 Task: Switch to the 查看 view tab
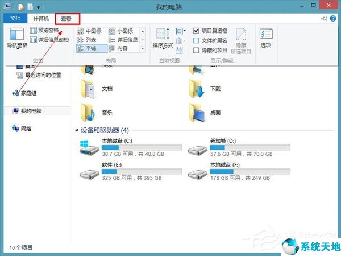click(66, 19)
